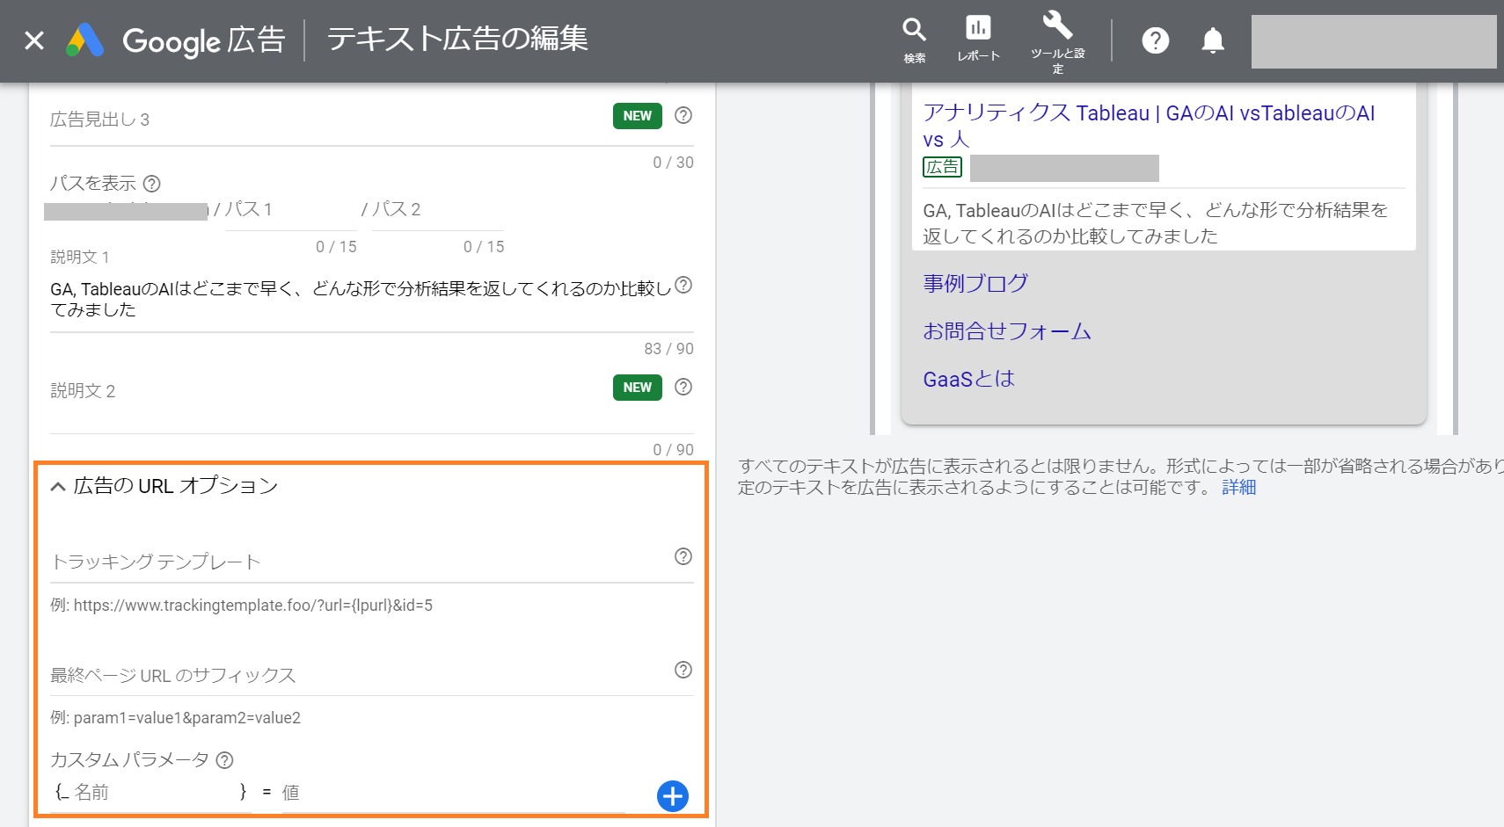
Task: Click the パス 2 input field
Action: [x=438, y=211]
